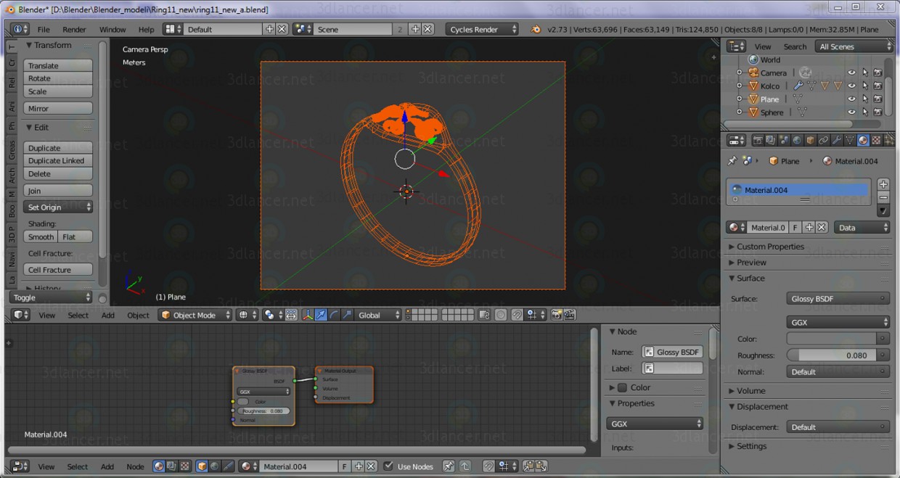Open the Modifiers wrench properties tab

click(x=837, y=140)
